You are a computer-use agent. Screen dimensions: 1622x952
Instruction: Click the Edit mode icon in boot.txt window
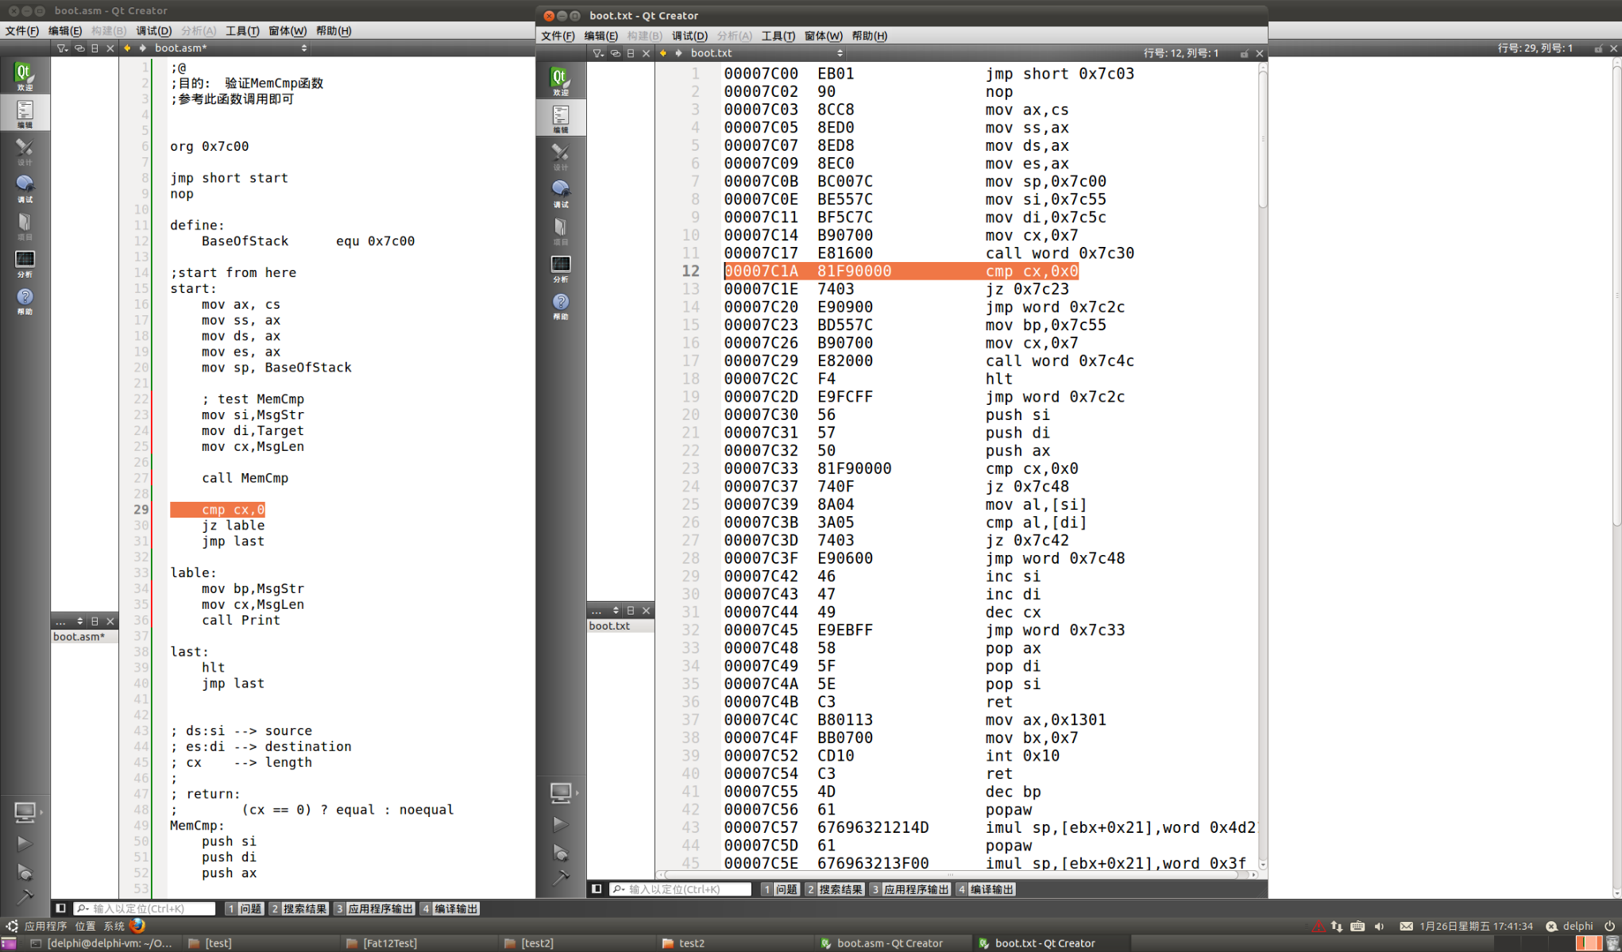tap(561, 118)
